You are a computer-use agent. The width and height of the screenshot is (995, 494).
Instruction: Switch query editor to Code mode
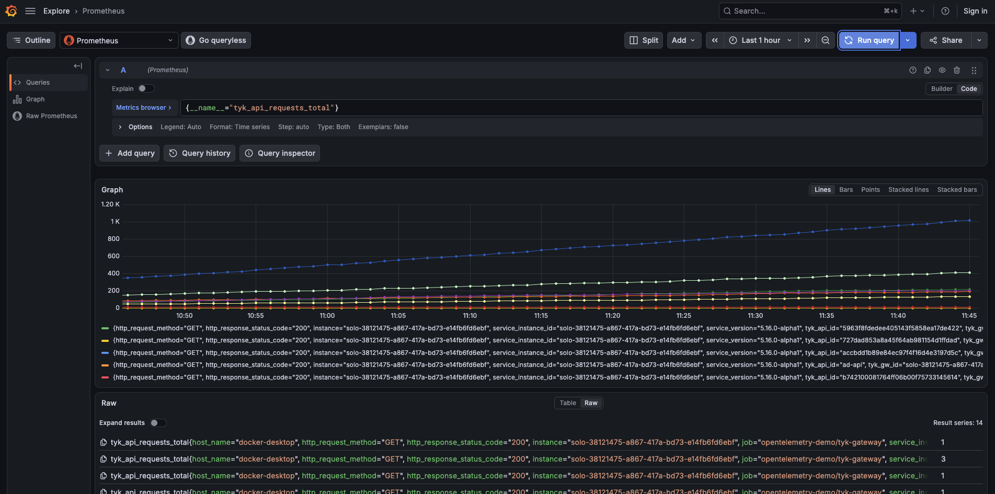(969, 89)
